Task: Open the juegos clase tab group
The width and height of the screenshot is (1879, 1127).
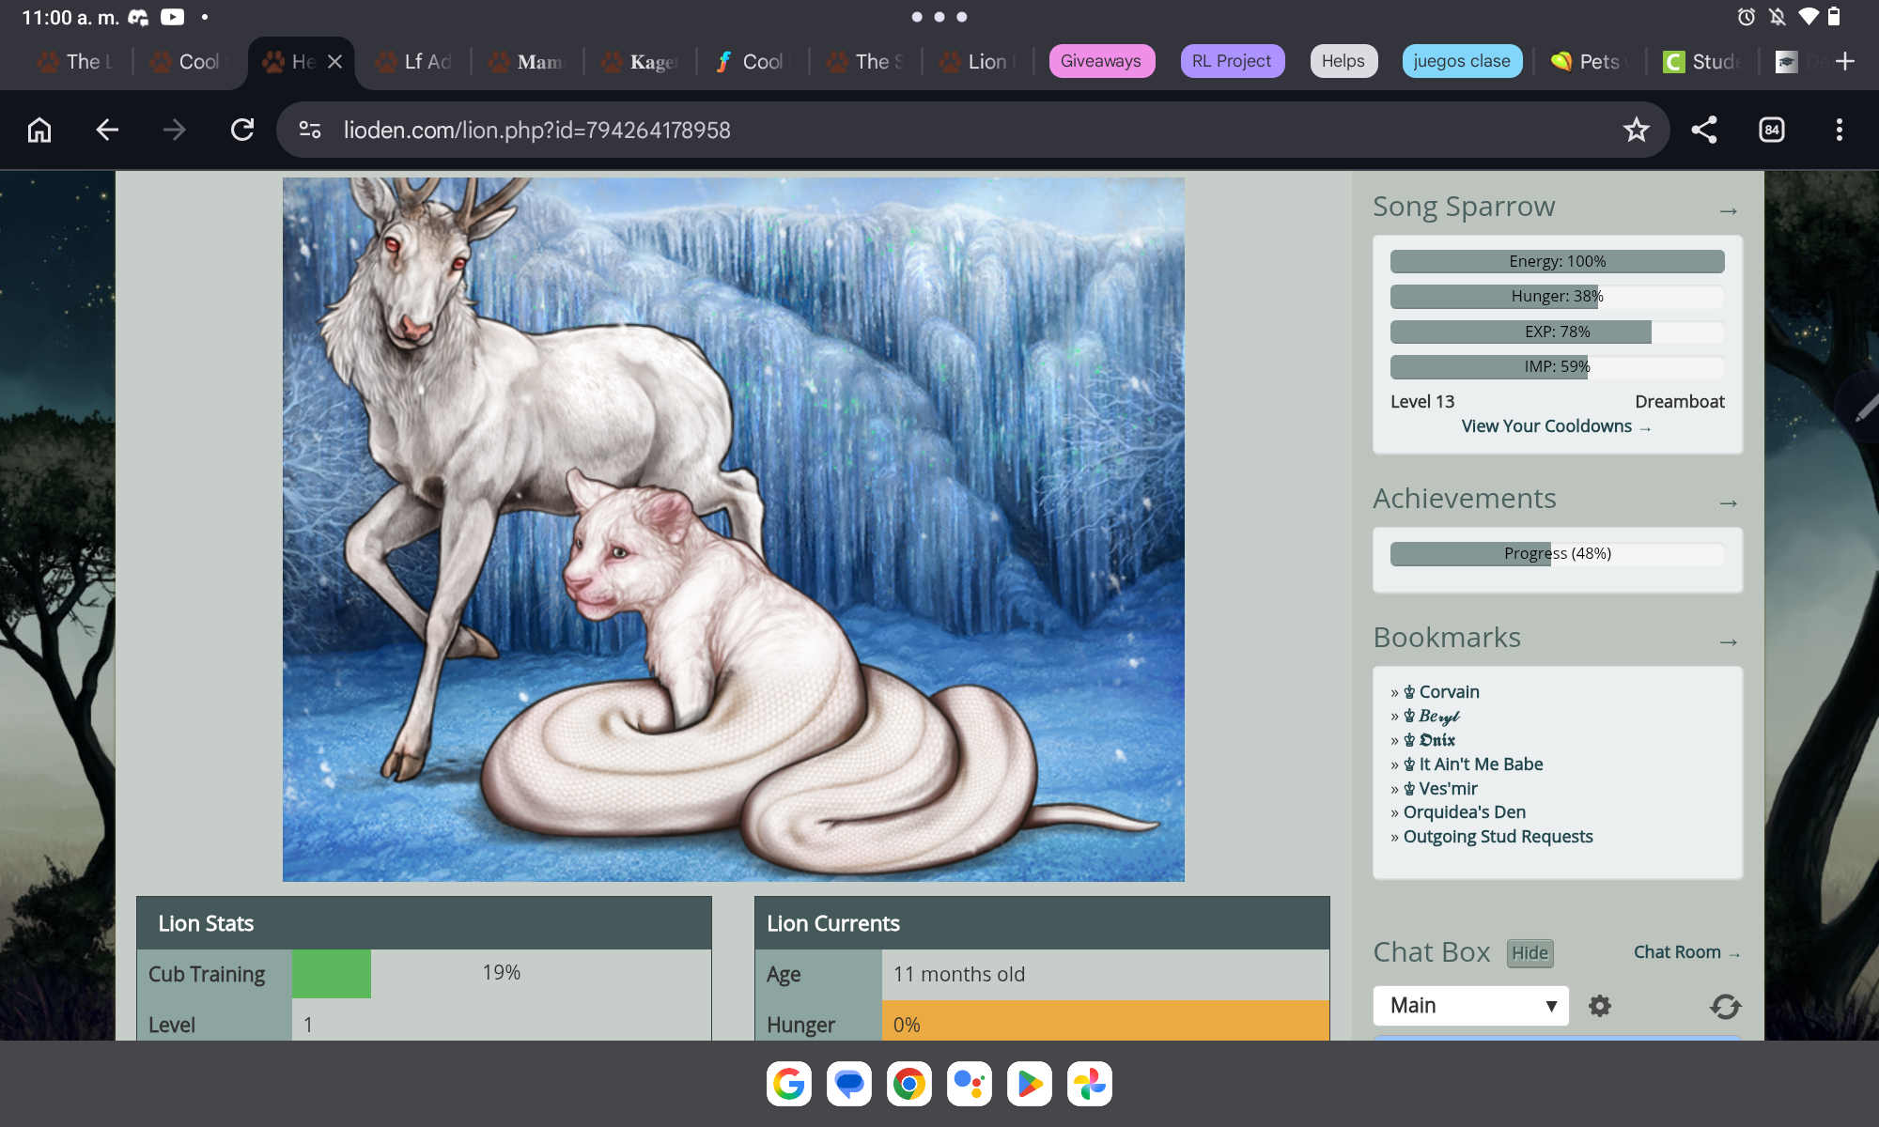Action: point(1462,61)
